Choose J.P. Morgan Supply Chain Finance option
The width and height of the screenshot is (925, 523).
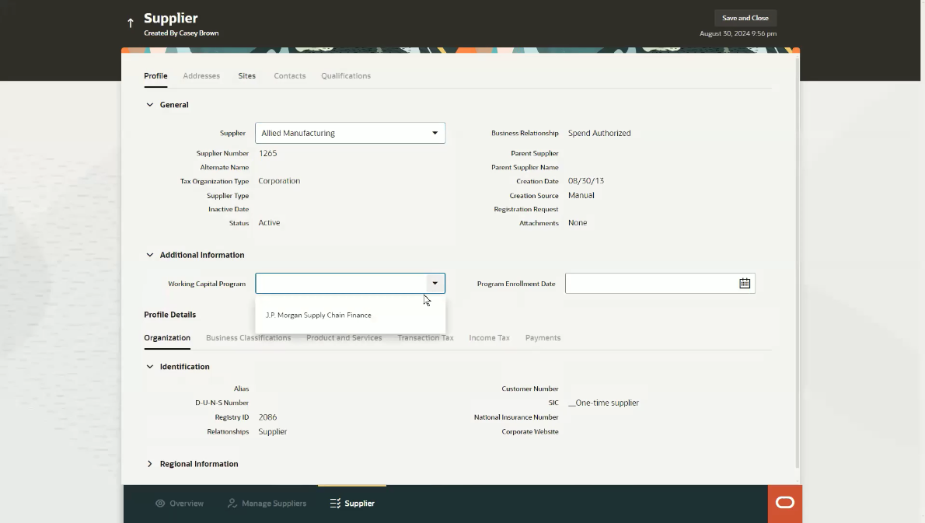point(319,316)
